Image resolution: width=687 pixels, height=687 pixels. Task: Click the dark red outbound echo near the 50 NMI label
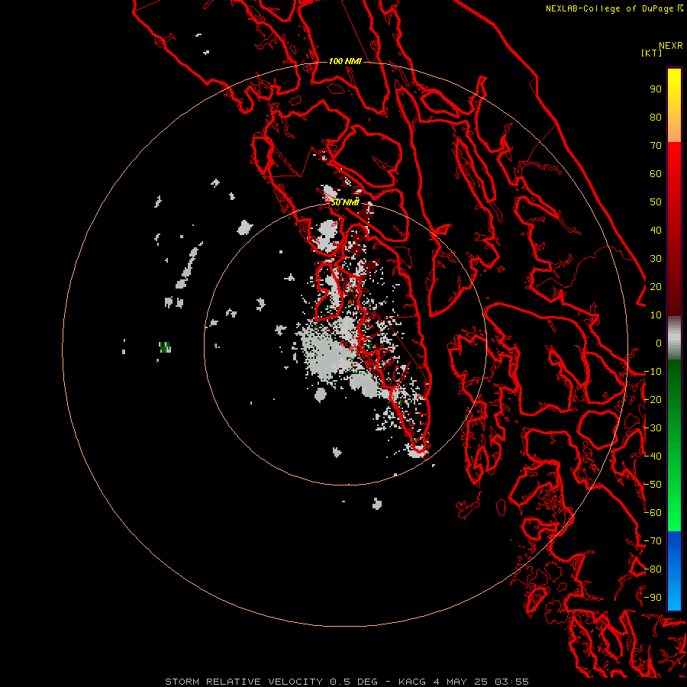(x=366, y=211)
